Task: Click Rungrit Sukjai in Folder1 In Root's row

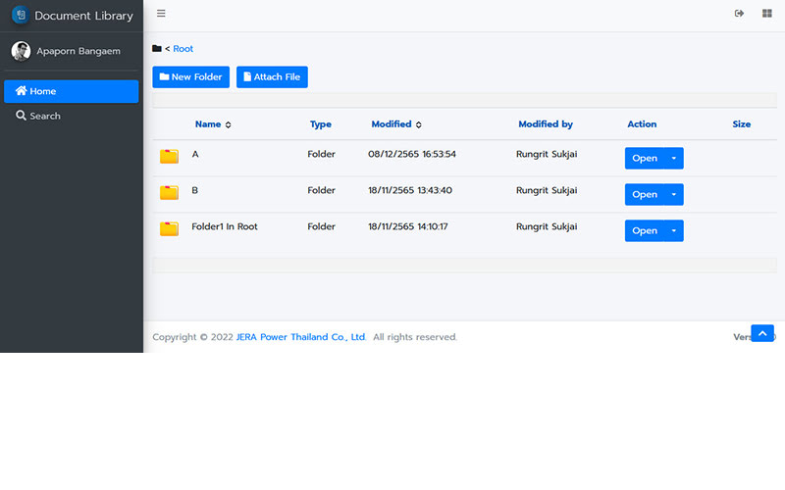Action: (x=547, y=226)
